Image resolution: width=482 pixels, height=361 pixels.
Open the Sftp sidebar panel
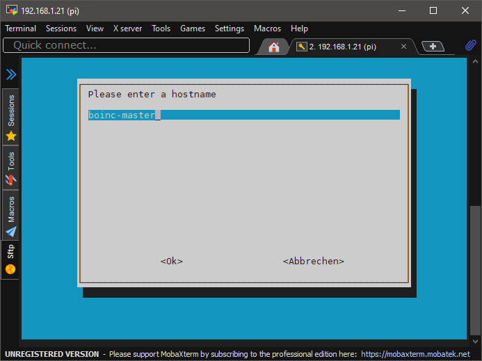pos(10,259)
